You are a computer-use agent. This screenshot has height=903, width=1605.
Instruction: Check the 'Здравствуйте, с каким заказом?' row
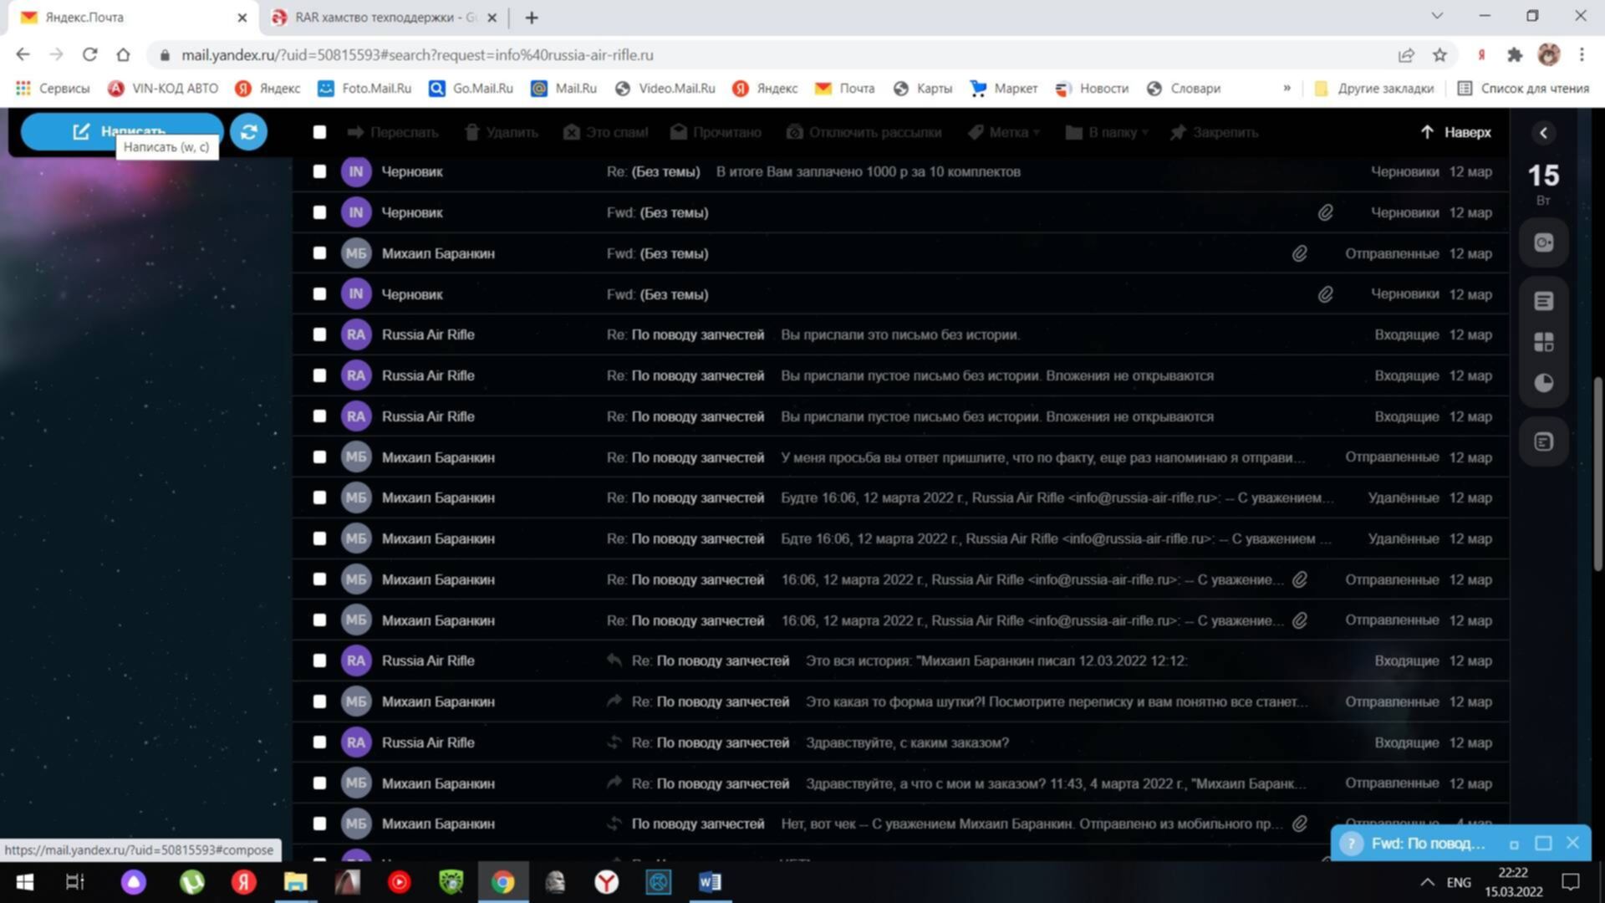coord(319,742)
